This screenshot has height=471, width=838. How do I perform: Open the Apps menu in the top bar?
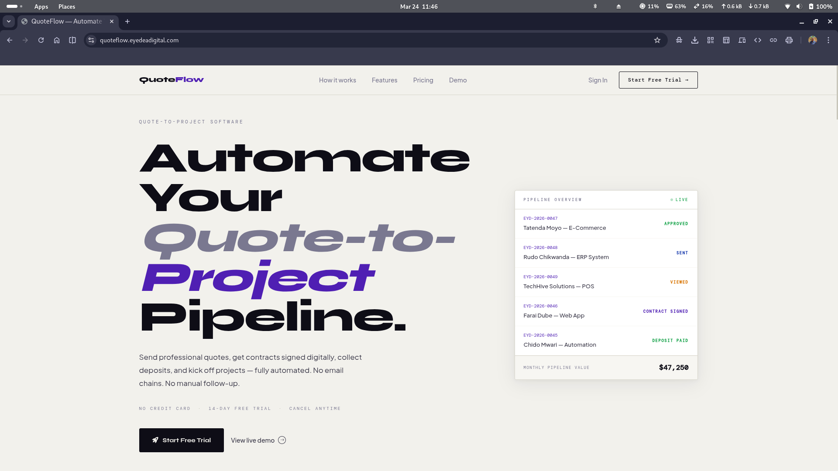point(41,7)
